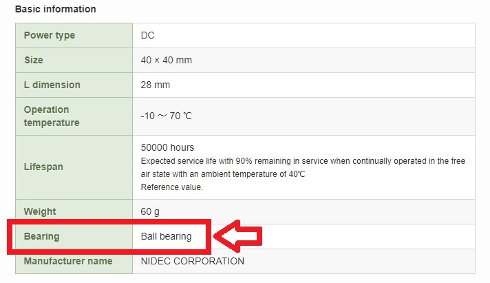Select the Power type label cell

(x=74, y=35)
